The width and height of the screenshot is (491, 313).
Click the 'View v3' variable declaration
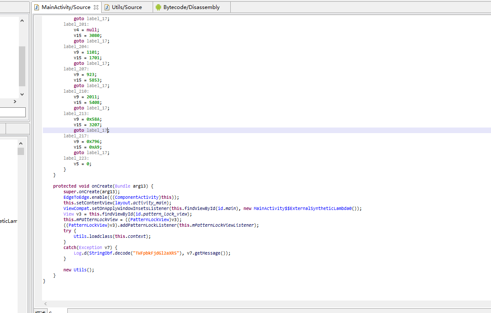click(x=72, y=214)
